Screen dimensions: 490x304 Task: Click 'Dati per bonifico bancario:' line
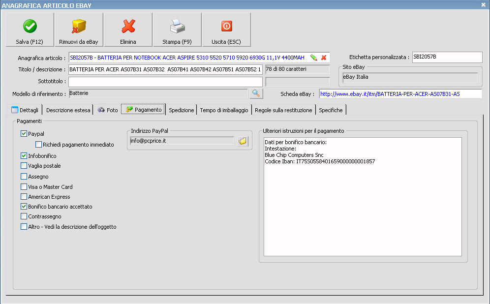pyautogui.click(x=296, y=142)
